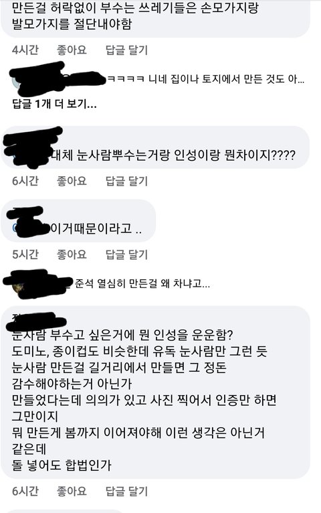Click 답글 달기 beside the 5시간 timestamp
The width and height of the screenshot is (321, 513).
coord(126,254)
